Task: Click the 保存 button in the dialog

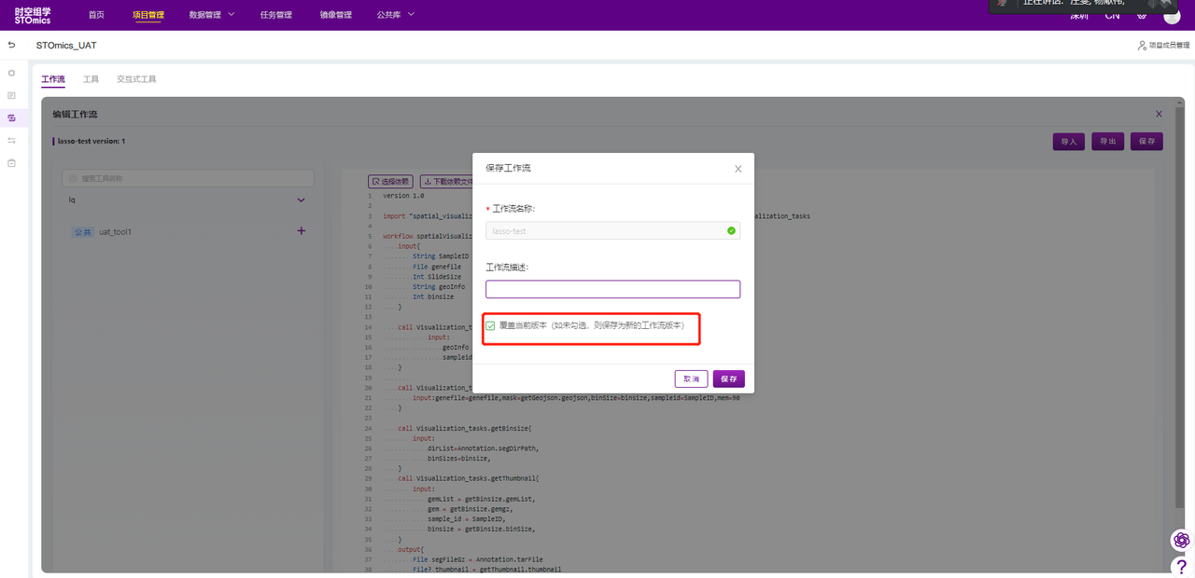Action: pyautogui.click(x=728, y=379)
